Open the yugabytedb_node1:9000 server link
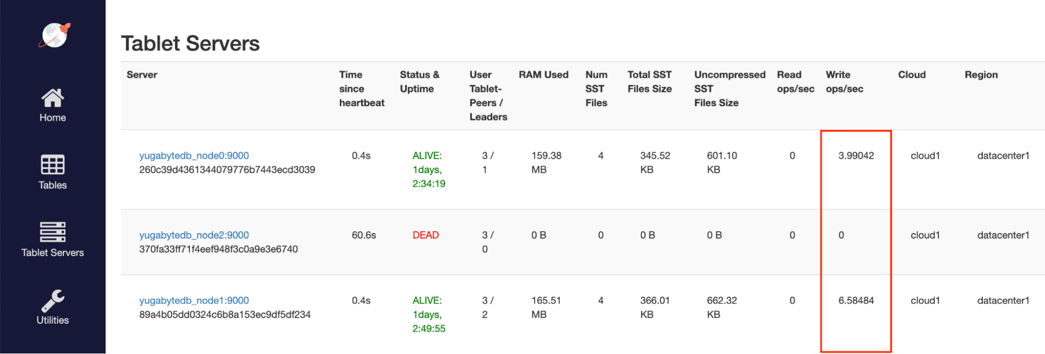The height and width of the screenshot is (354, 1045). [x=194, y=300]
